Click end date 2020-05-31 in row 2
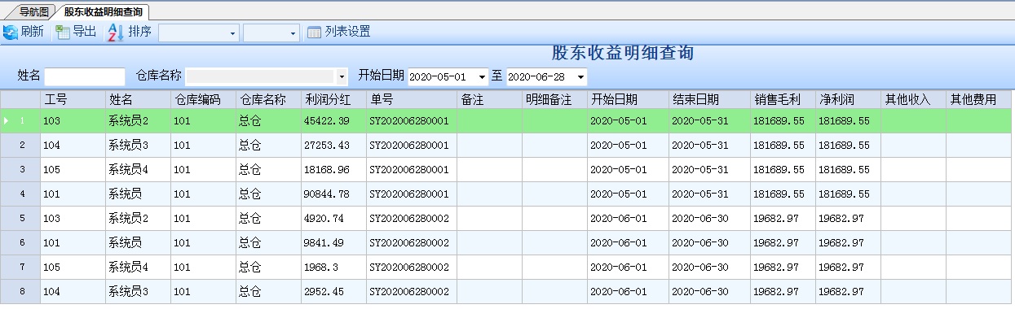This screenshot has width=1015, height=309. point(699,145)
